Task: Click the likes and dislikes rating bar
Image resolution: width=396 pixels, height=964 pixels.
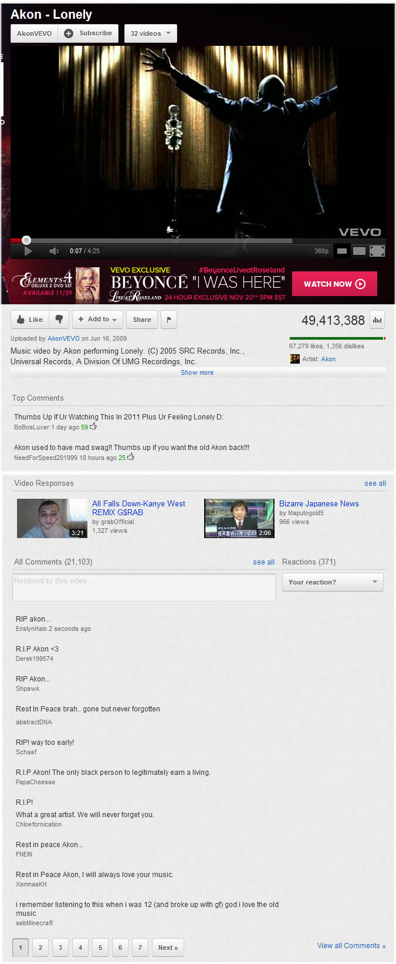Action: pos(337,338)
